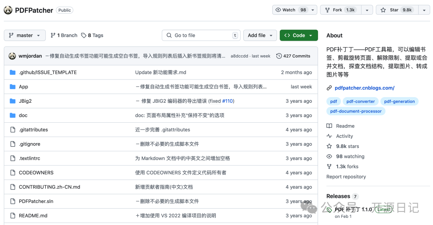Open the Readme sidebar link
This screenshot has height=225, width=433.
click(x=340, y=126)
